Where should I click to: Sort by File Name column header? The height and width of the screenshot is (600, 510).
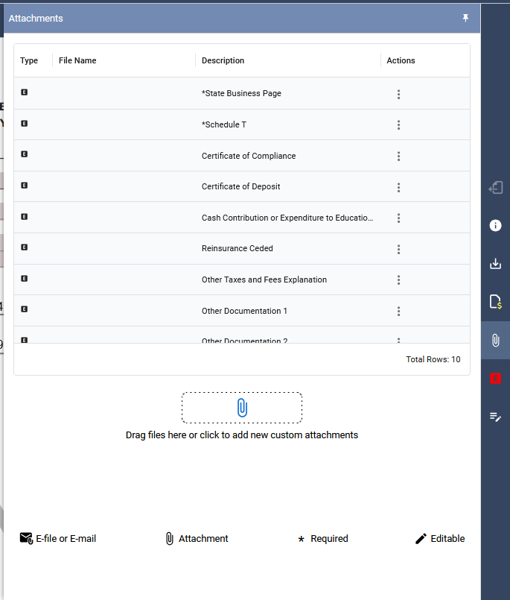(77, 60)
